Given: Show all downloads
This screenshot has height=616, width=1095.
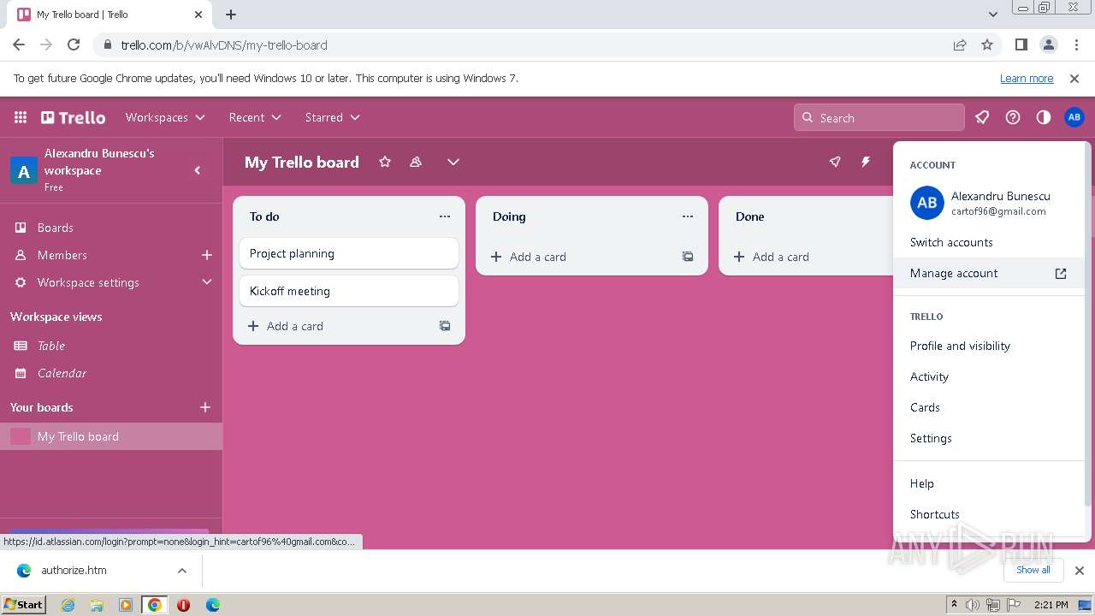Looking at the screenshot, I should 1033,570.
